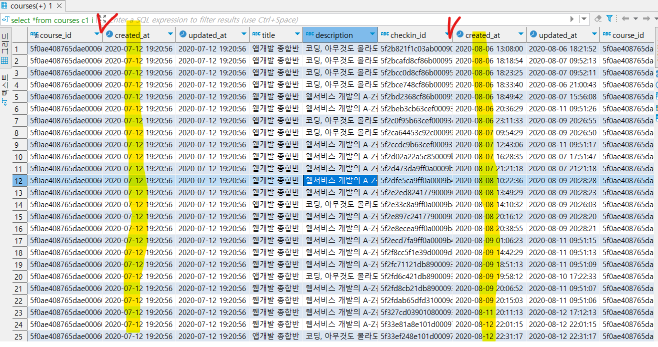Clear filters using the eraser icon
Screen dimensions: 658x347
pyautogui.click(x=598, y=19)
